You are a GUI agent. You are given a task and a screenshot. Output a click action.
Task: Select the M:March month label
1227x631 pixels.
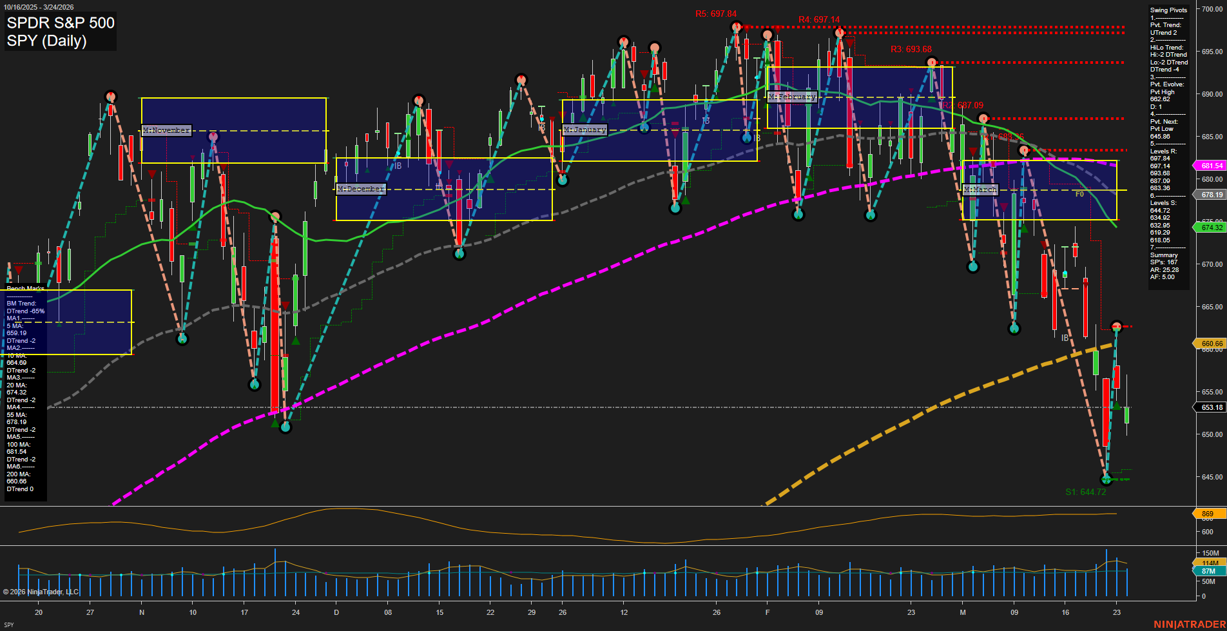[x=980, y=189]
